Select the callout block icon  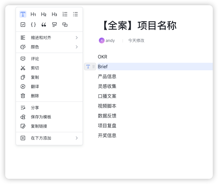tap(54, 25)
